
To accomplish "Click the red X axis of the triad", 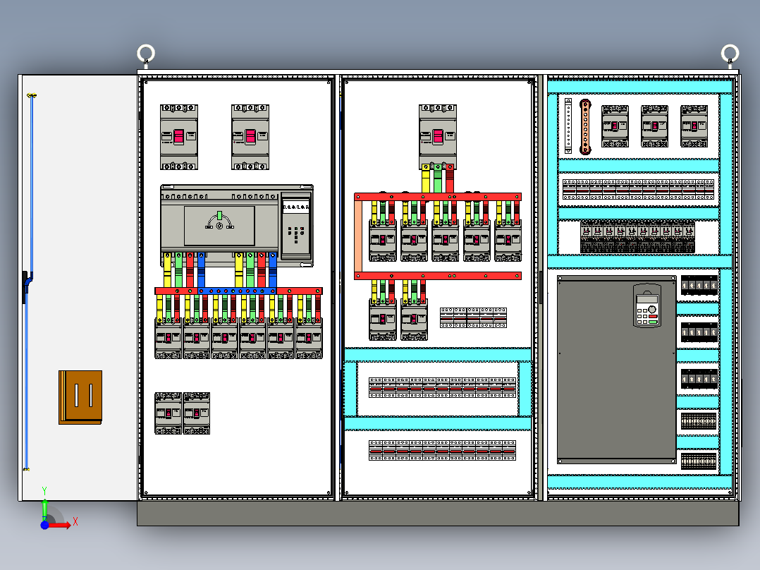I will coord(60,525).
